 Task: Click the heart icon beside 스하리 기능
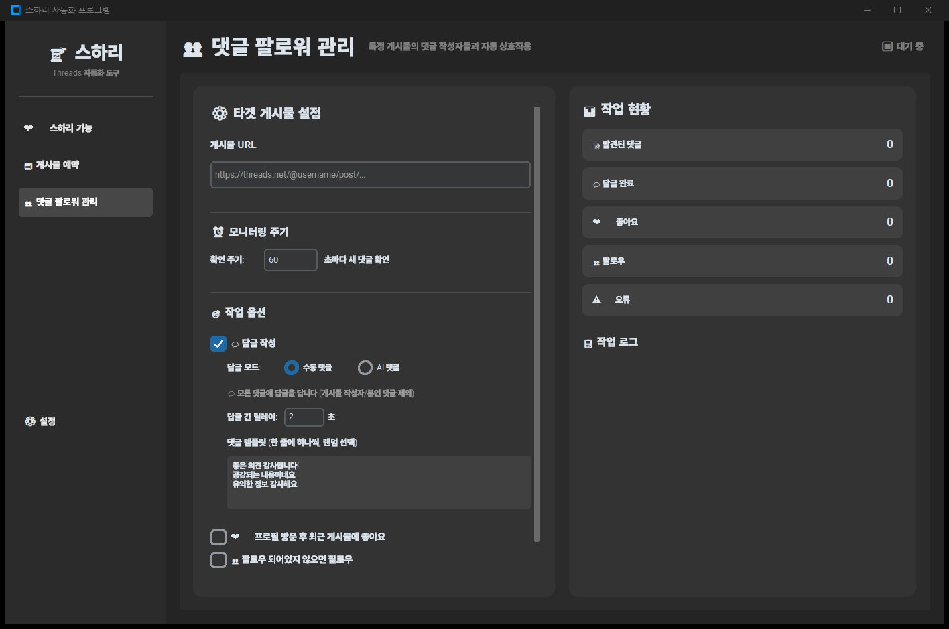(x=29, y=128)
